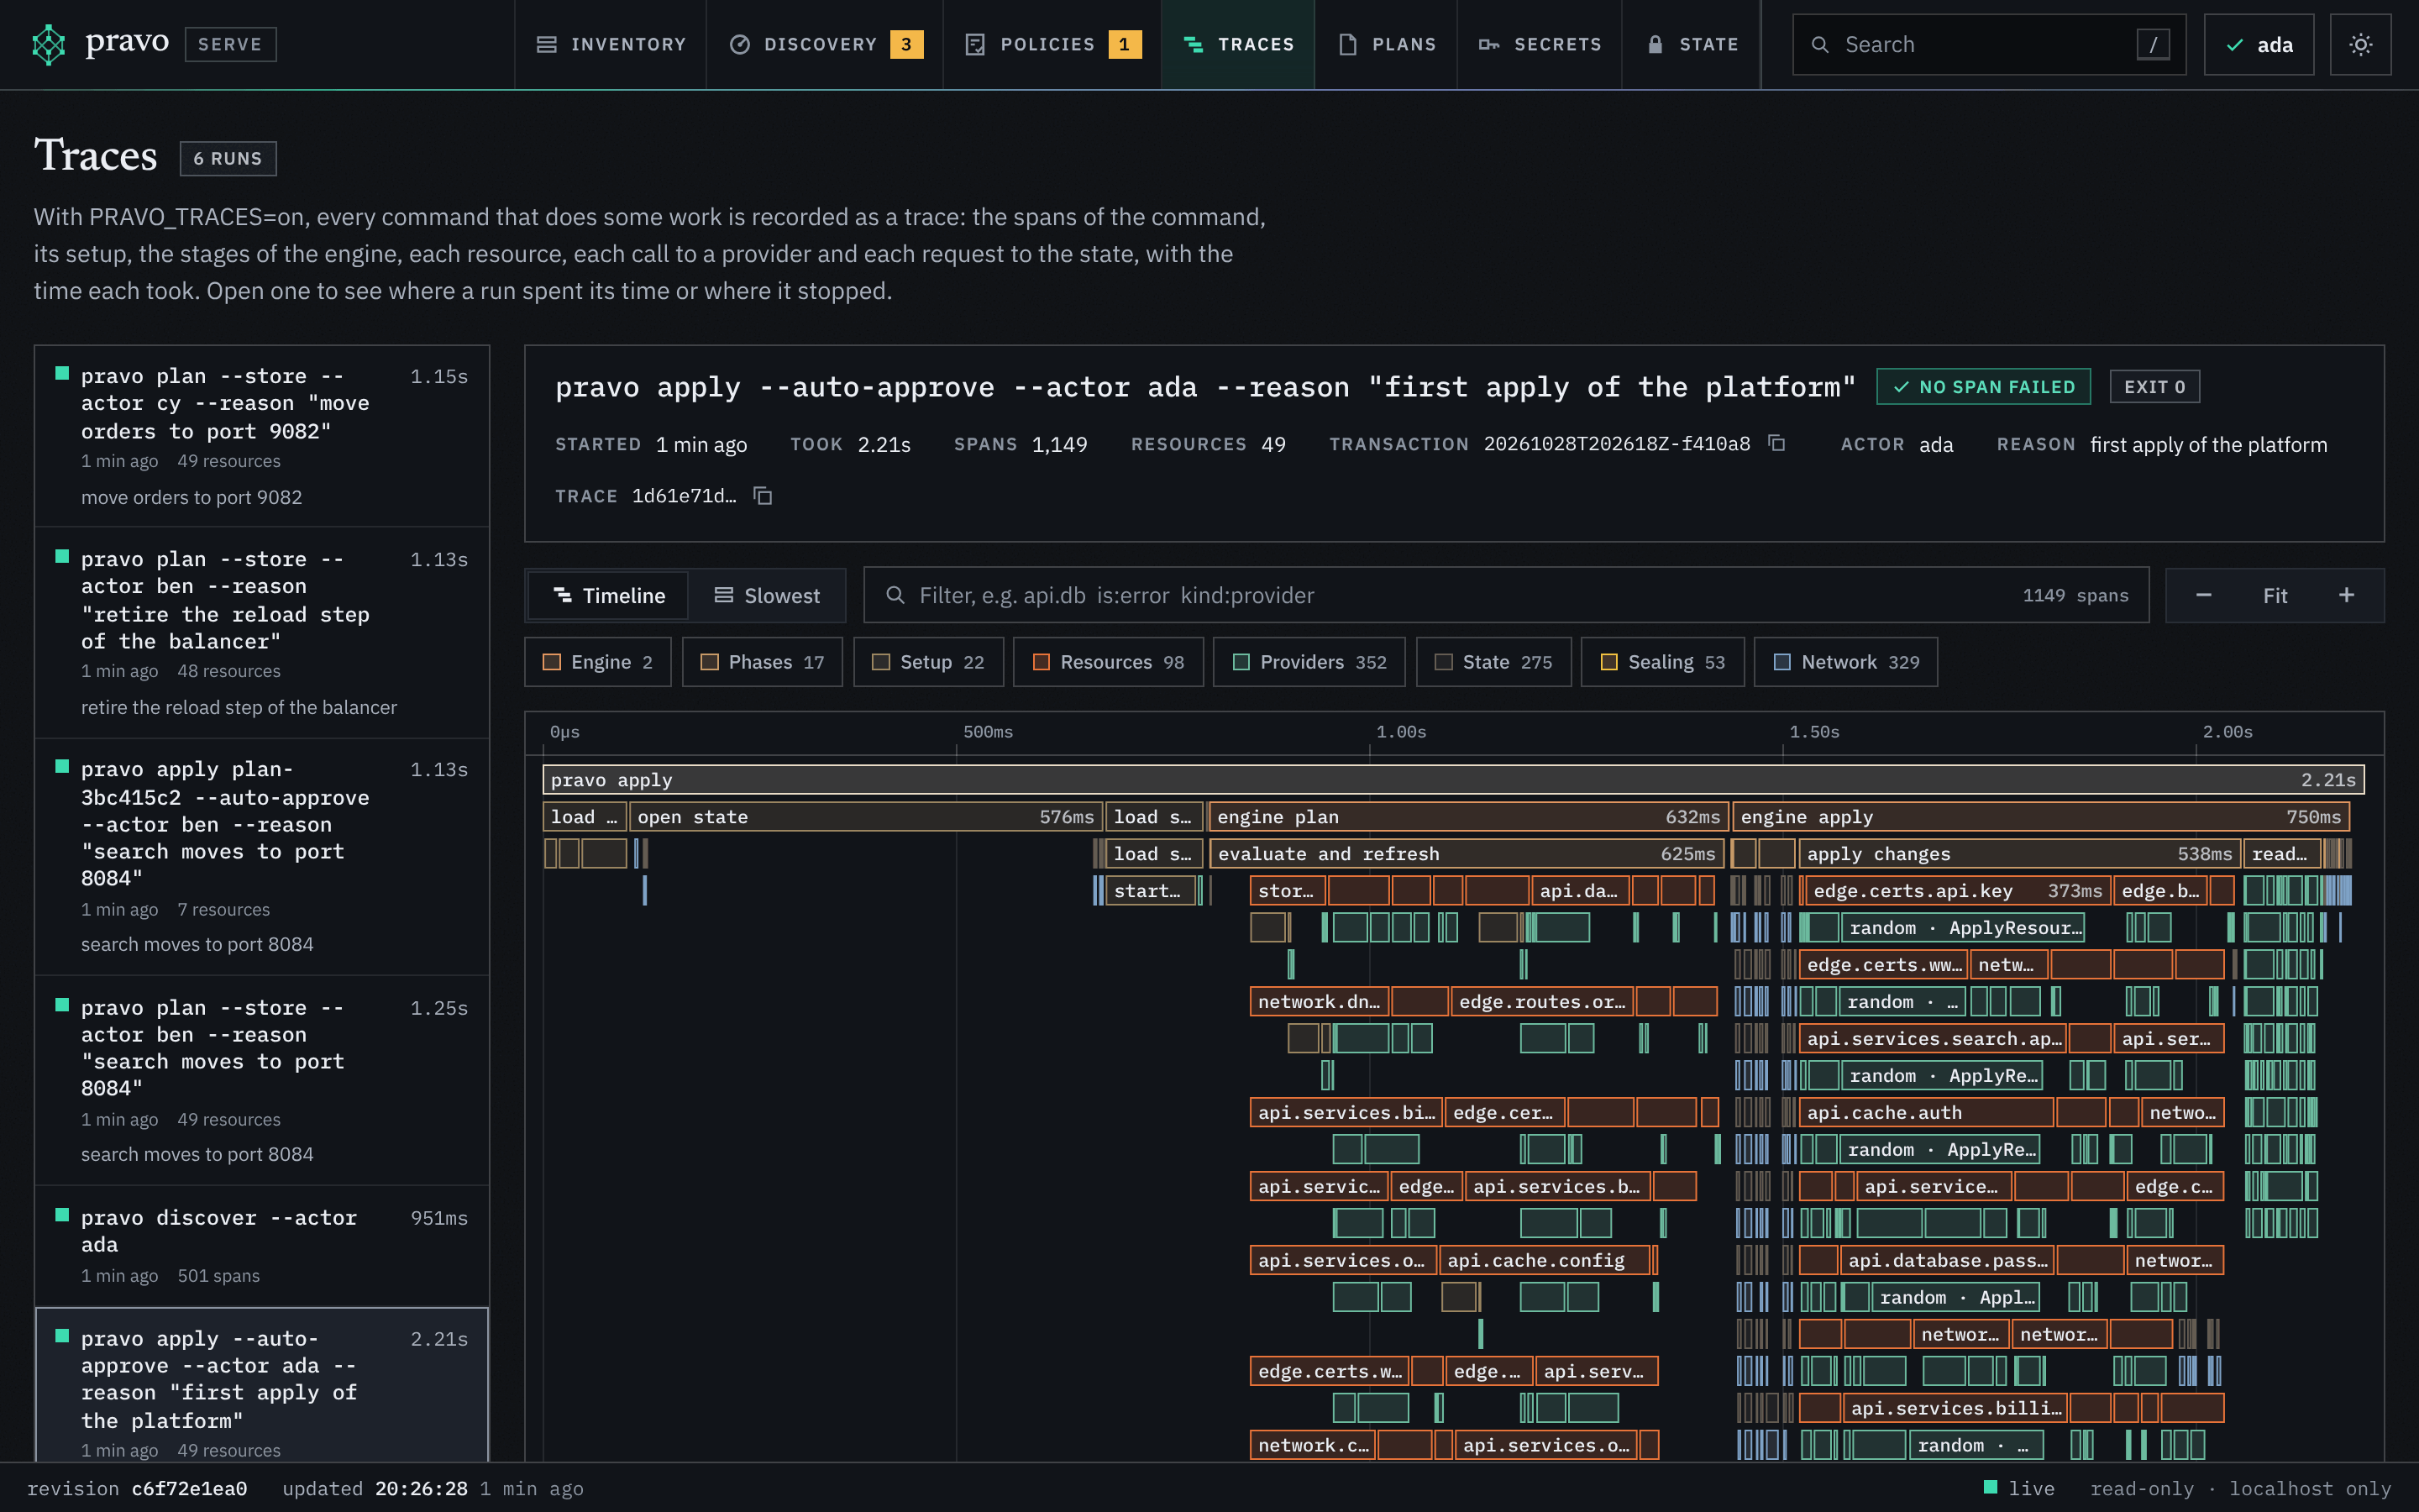Click the ada user button
The height and width of the screenshot is (1512, 2419).
pos(2259,44)
